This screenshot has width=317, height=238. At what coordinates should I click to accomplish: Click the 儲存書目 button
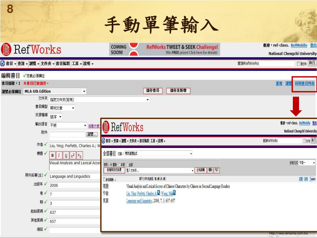pos(153,91)
